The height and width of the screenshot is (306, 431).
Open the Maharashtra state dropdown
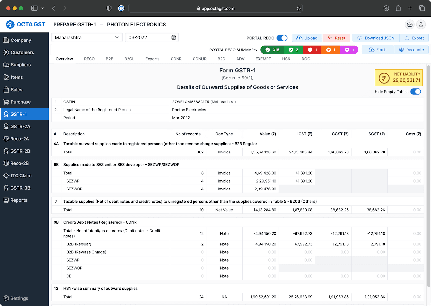click(x=87, y=38)
